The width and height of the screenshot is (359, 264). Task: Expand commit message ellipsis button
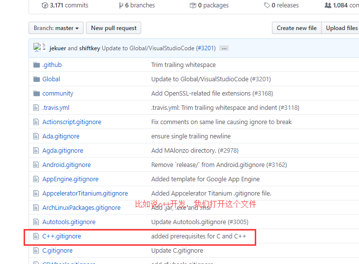pos(224,48)
